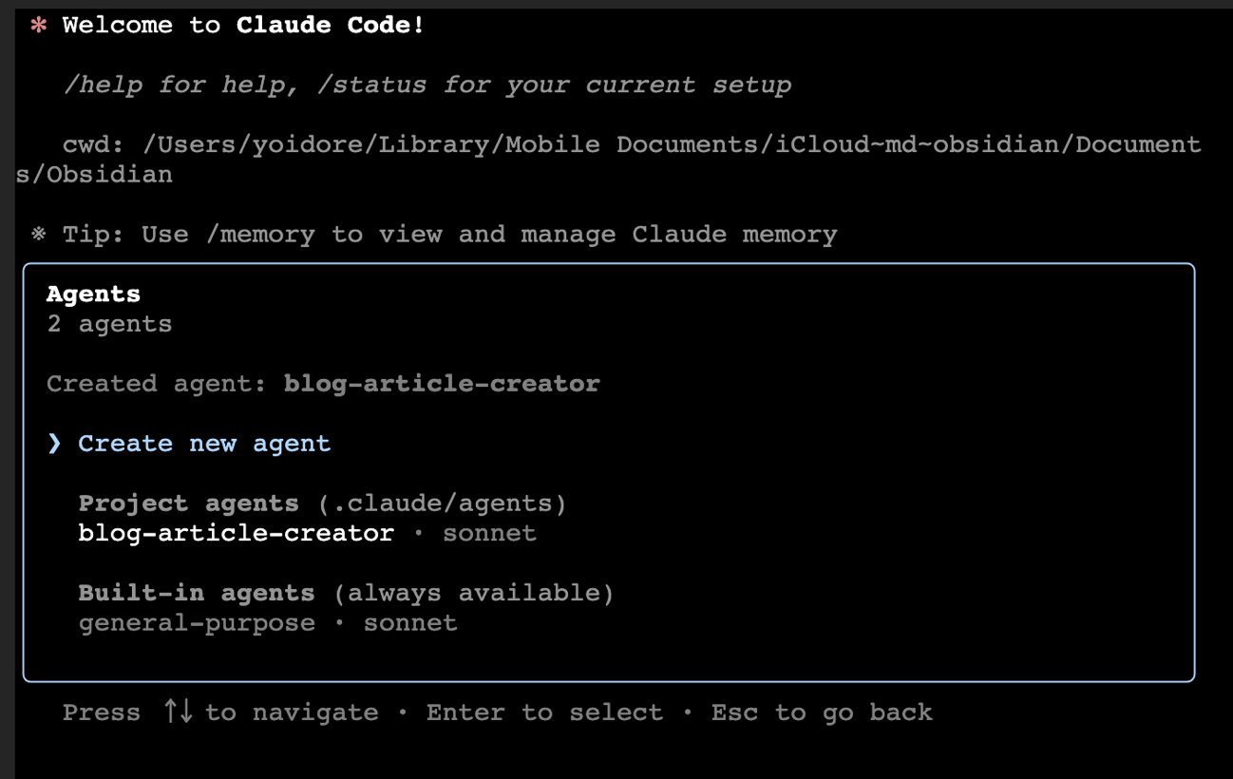The height and width of the screenshot is (779, 1233).
Task: Select the general-purpose built-in agent
Action: tap(197, 623)
